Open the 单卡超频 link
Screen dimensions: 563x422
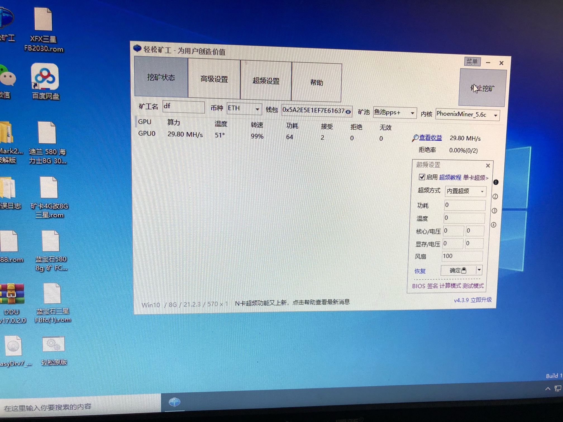coord(475,178)
